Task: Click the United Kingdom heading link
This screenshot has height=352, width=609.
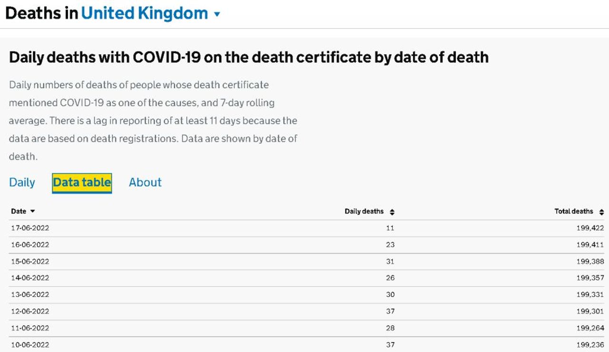Action: (x=145, y=13)
